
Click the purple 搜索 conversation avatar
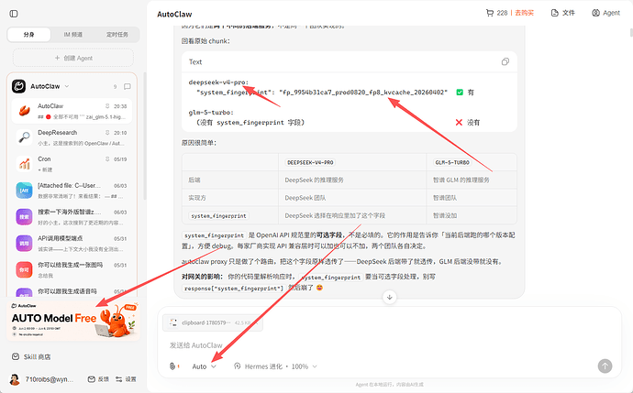point(24,217)
